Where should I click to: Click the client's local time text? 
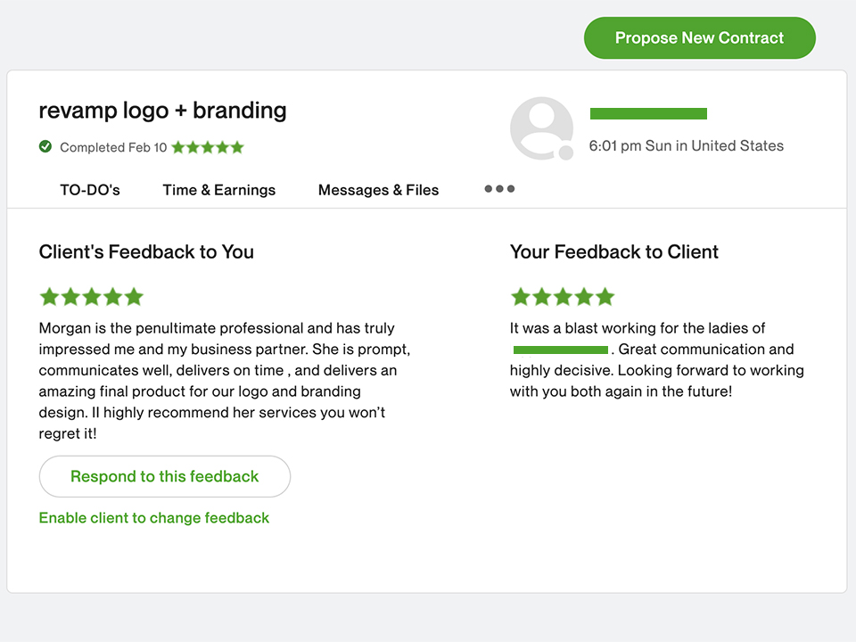(687, 145)
